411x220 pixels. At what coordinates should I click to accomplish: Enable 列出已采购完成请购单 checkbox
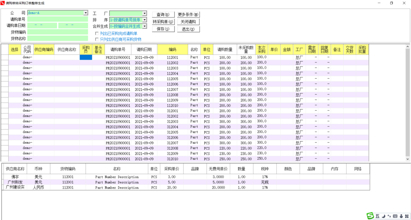pyautogui.click(x=97, y=34)
